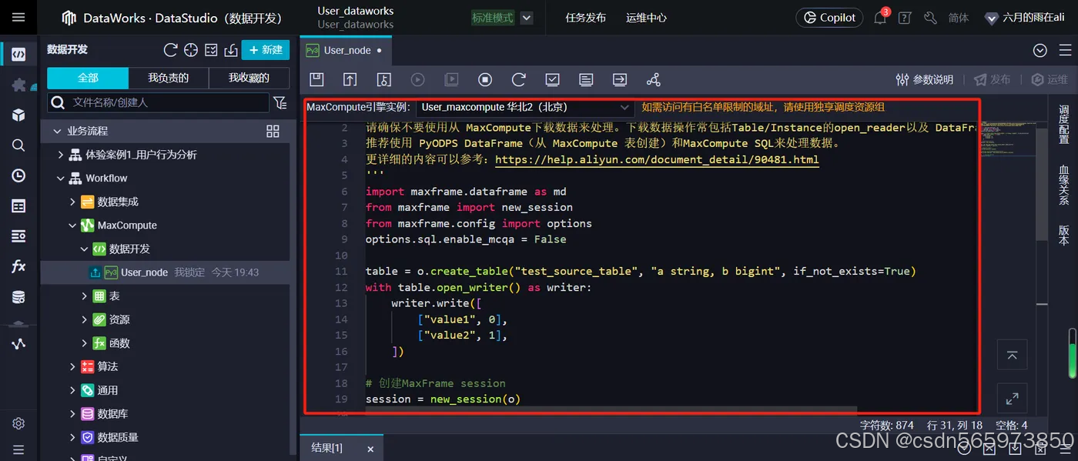Open the filter icon next to search box
The image size is (1078, 461).
click(280, 102)
